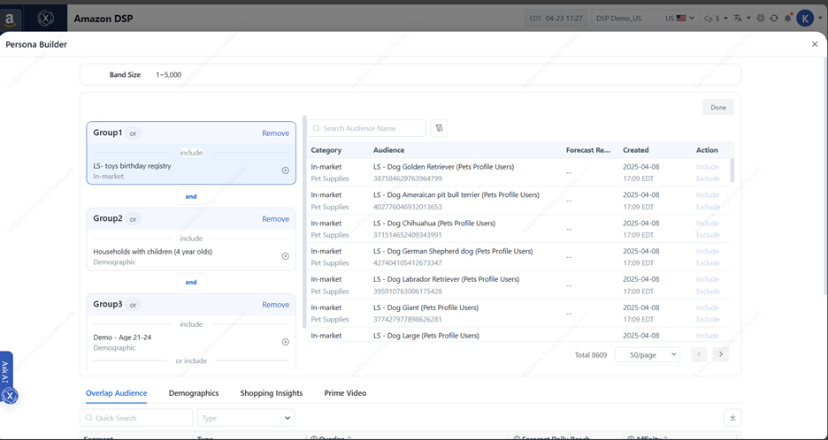This screenshot has width=828, height=440.
Task: Click the Search Audience Name field
Action: (372, 128)
